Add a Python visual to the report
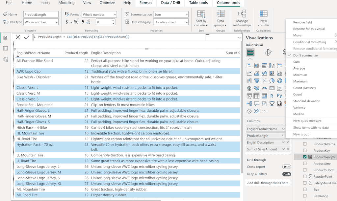The image size is (337, 201). pyautogui.click(x=279, y=95)
